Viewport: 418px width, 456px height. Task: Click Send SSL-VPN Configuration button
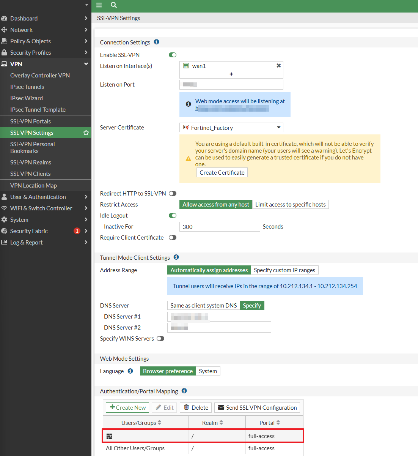pyautogui.click(x=257, y=407)
